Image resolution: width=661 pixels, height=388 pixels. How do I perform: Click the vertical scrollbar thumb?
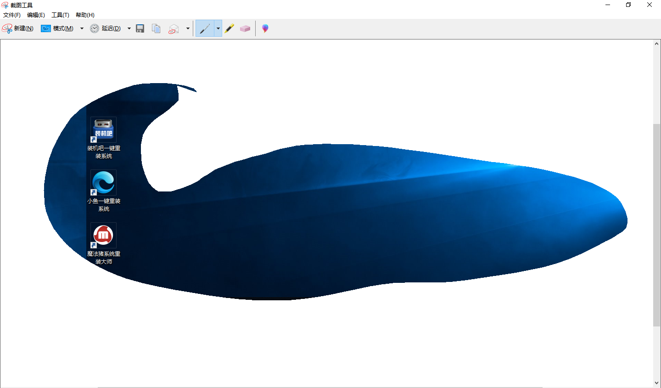(657, 225)
